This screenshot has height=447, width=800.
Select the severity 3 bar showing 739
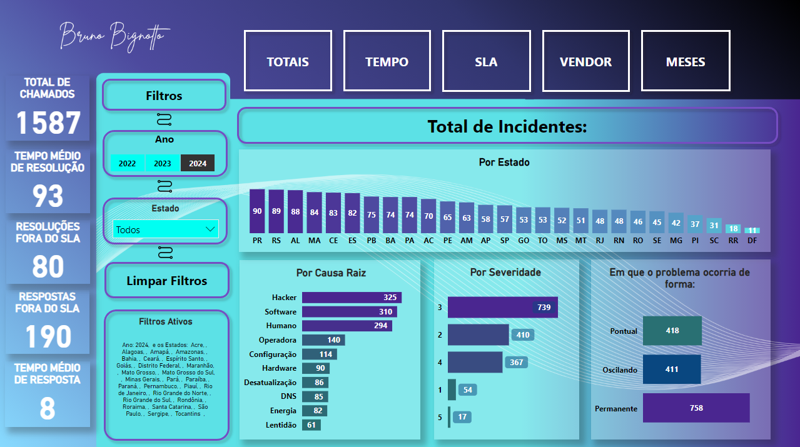(x=502, y=307)
